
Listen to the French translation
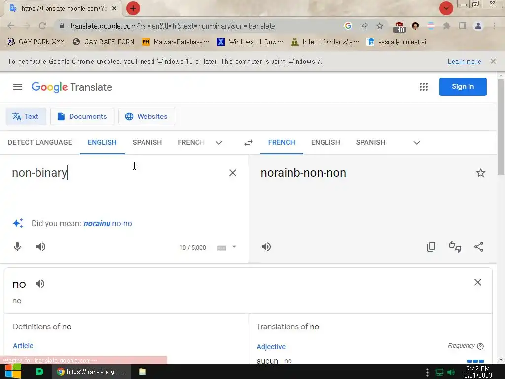click(266, 247)
